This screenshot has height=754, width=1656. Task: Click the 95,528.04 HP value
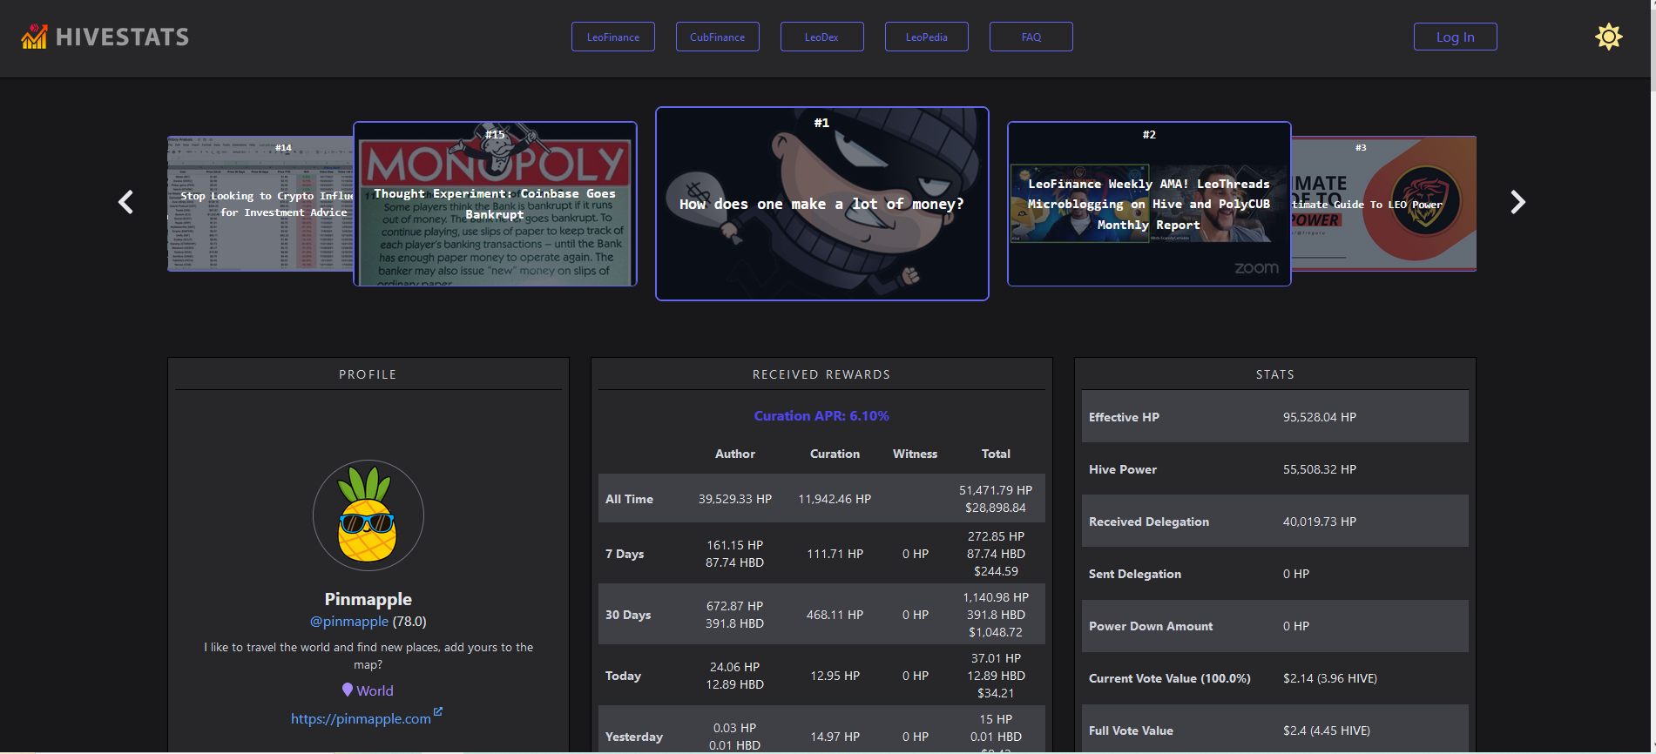pos(1320,417)
